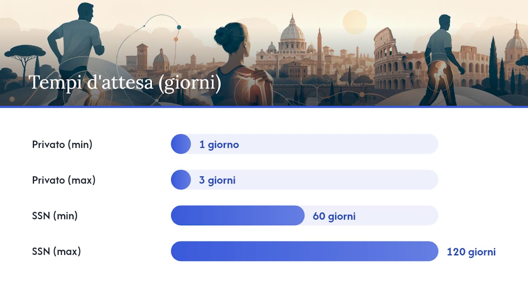Click the '1 giorno' value label
Image resolution: width=528 pixels, height=297 pixels.
click(219, 145)
